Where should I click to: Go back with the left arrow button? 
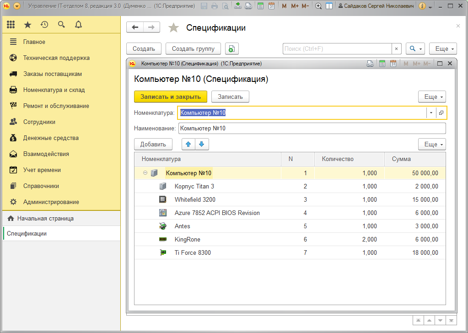click(x=135, y=27)
